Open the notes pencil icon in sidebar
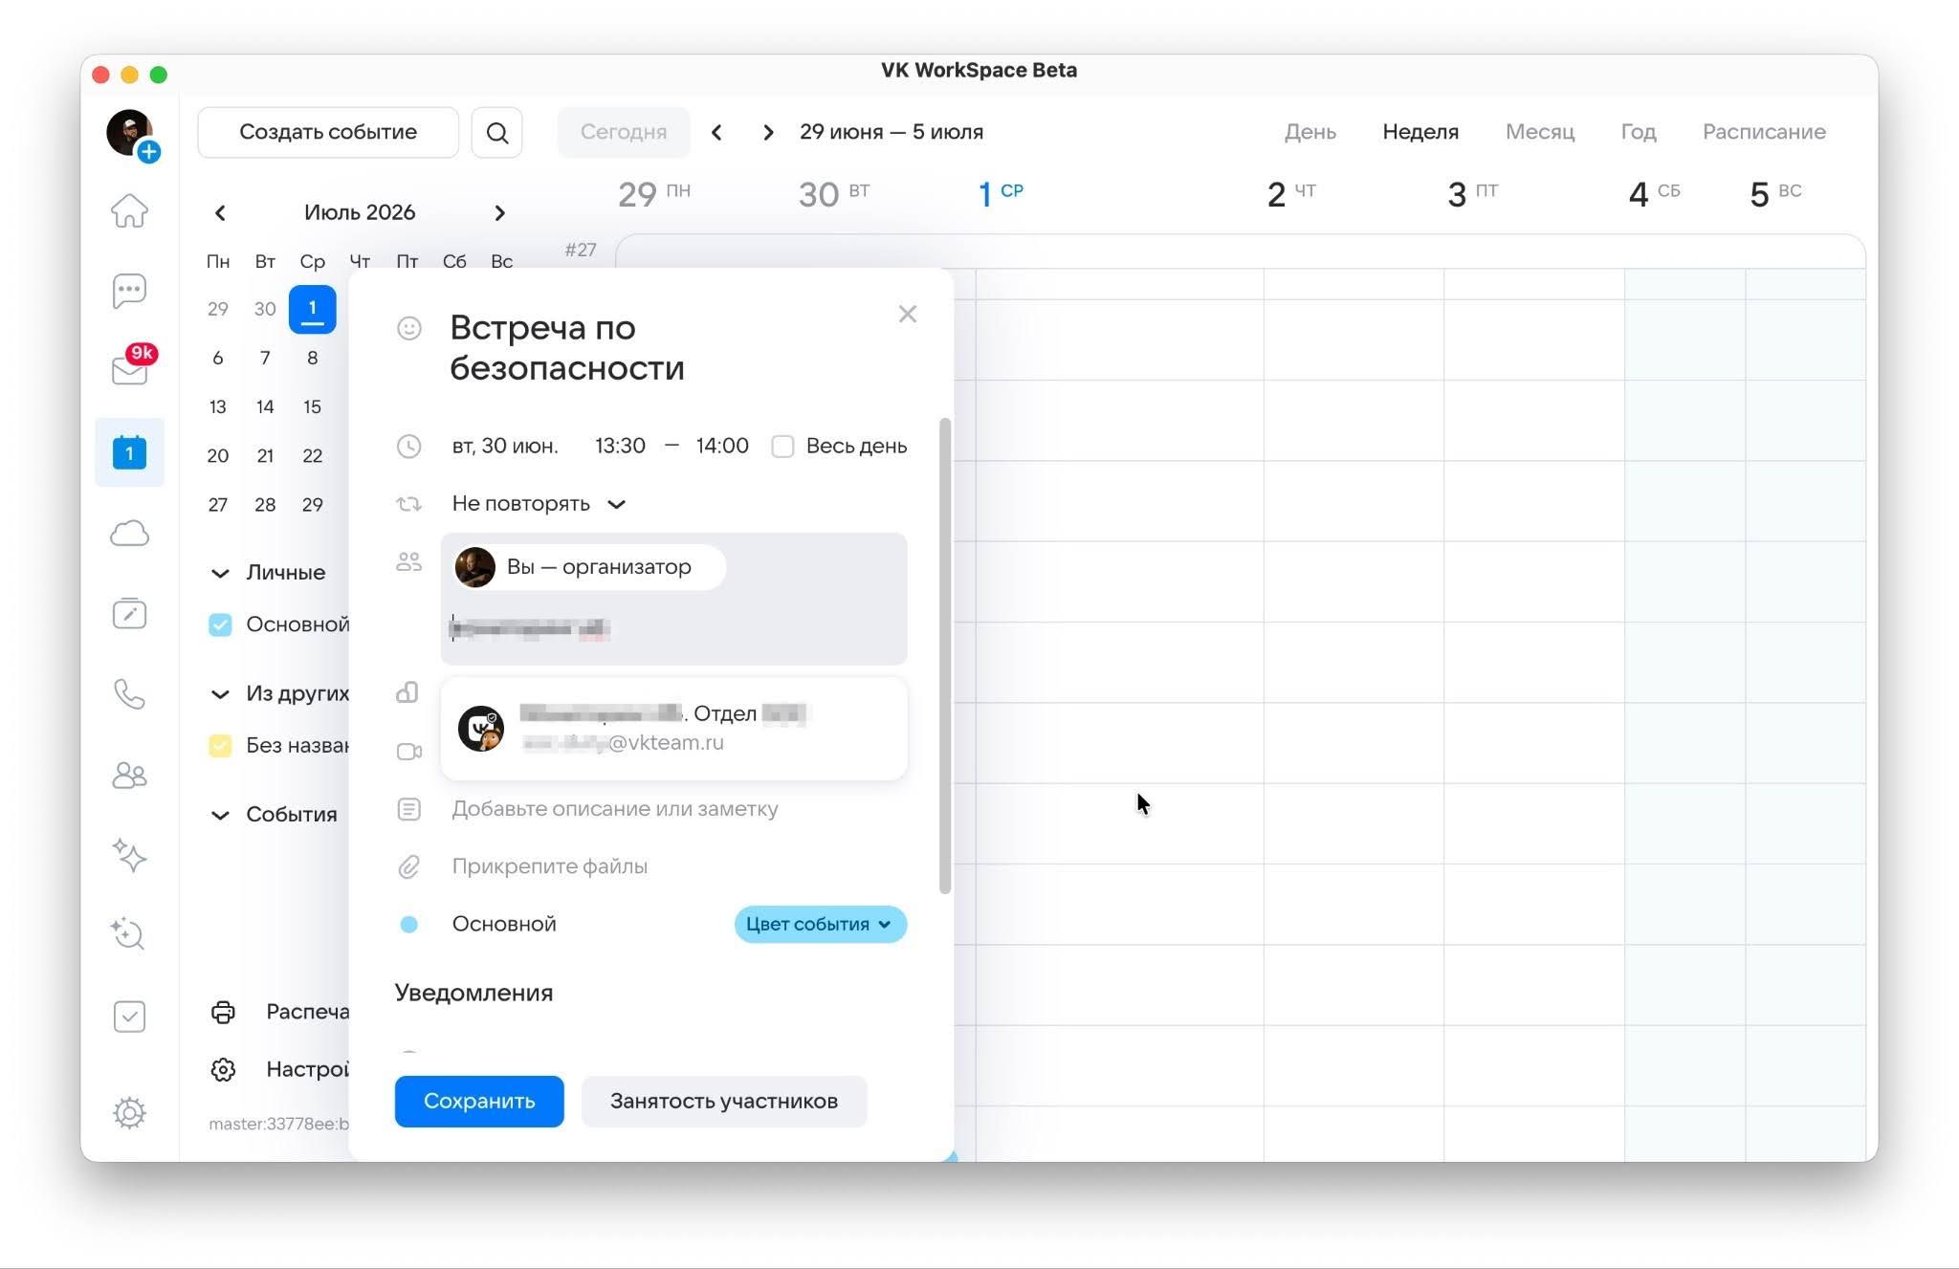The image size is (1959, 1269). point(129,613)
